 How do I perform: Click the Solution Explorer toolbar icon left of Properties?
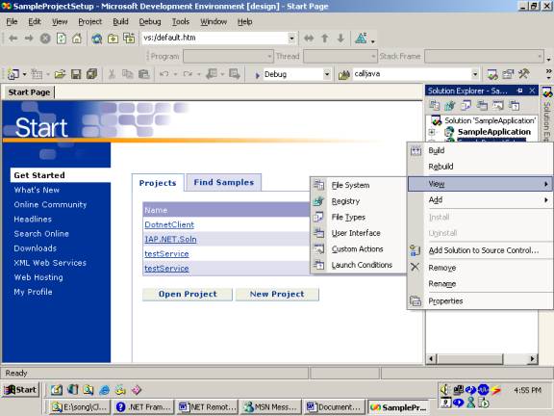click(x=492, y=74)
